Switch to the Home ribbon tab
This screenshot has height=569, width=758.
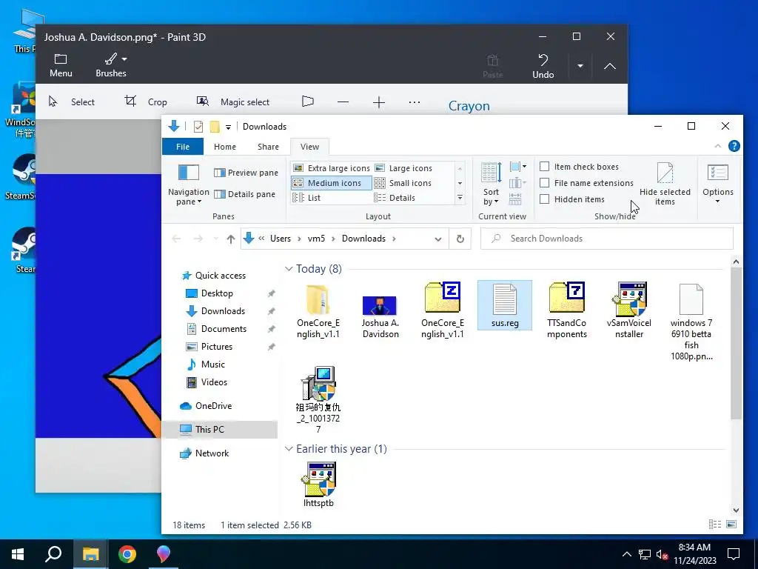coord(225,147)
